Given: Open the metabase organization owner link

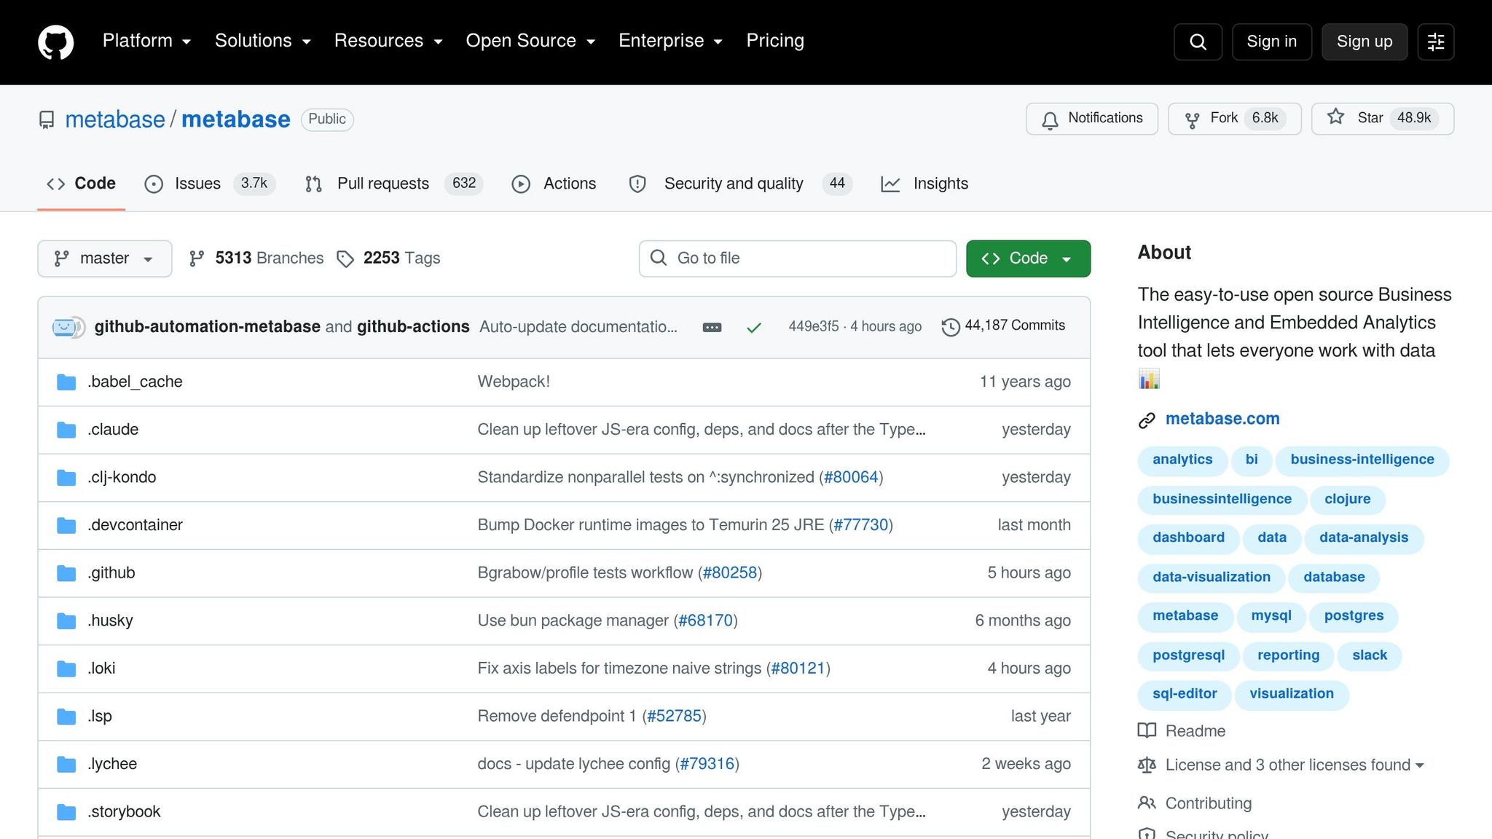Looking at the screenshot, I should pyautogui.click(x=115, y=119).
